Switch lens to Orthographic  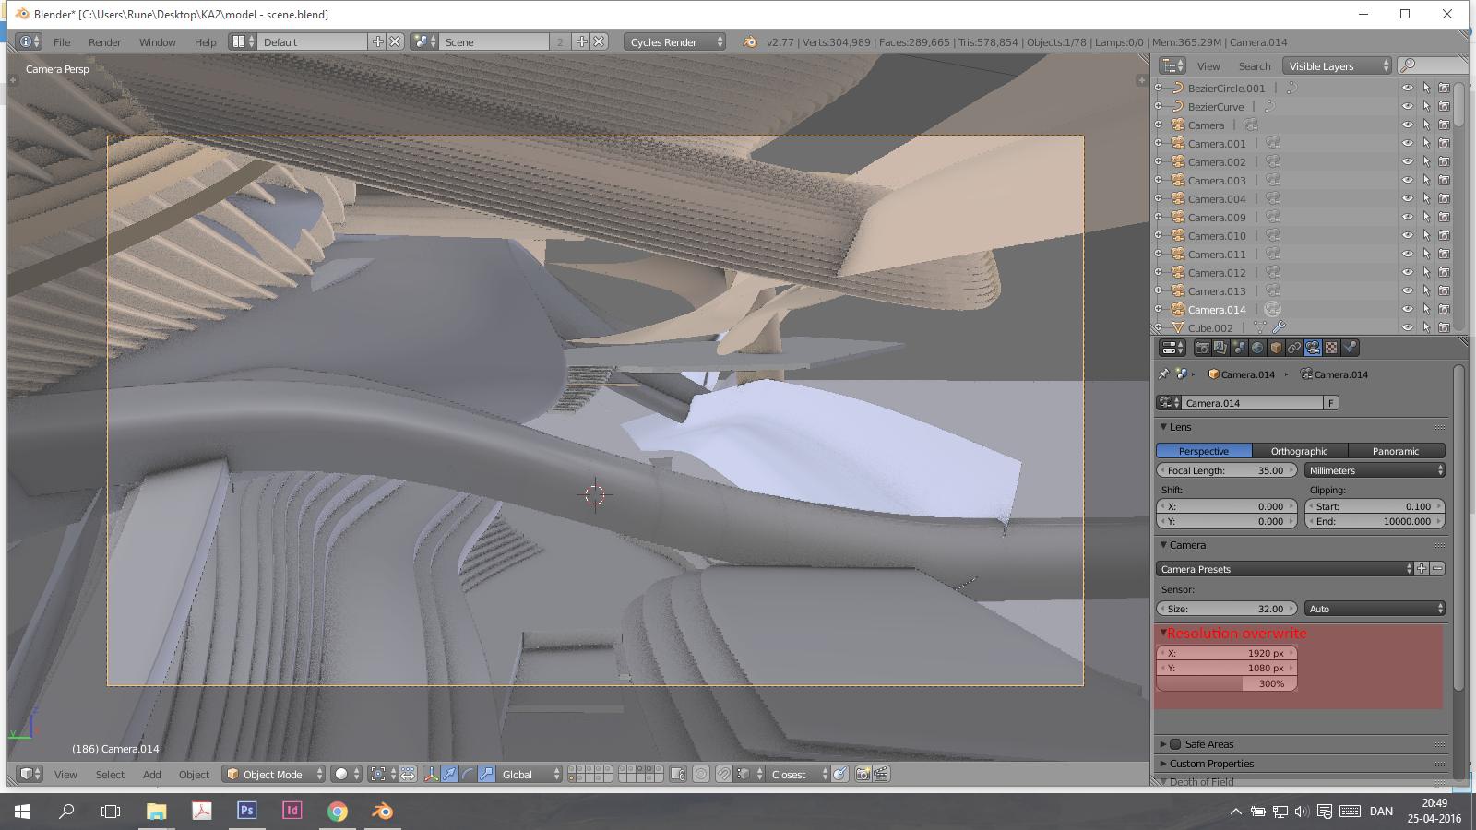pos(1299,451)
